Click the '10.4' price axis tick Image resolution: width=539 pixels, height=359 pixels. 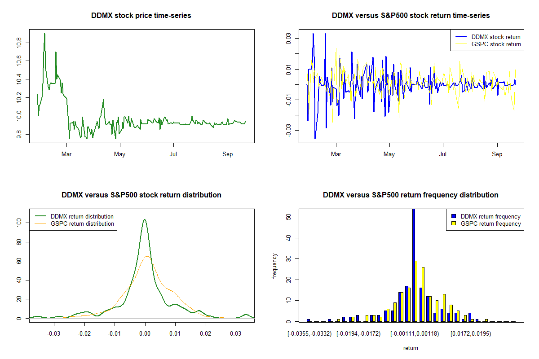19,79
